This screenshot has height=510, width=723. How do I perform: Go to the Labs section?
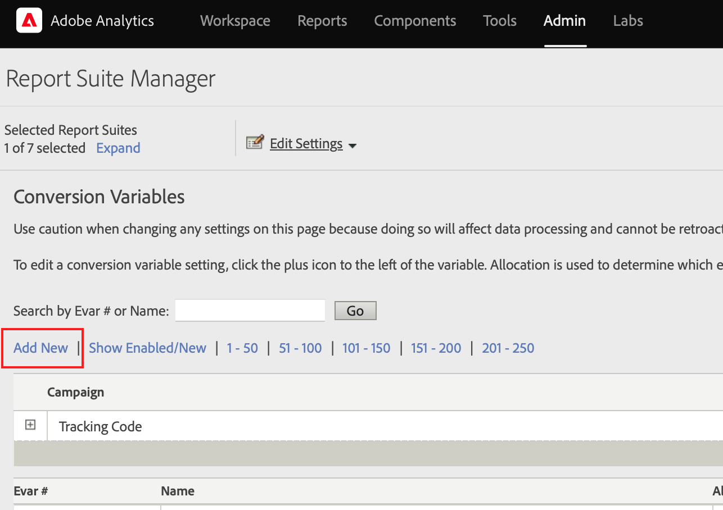click(627, 21)
